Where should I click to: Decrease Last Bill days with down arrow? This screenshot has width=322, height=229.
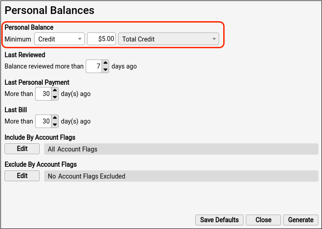pos(55,124)
